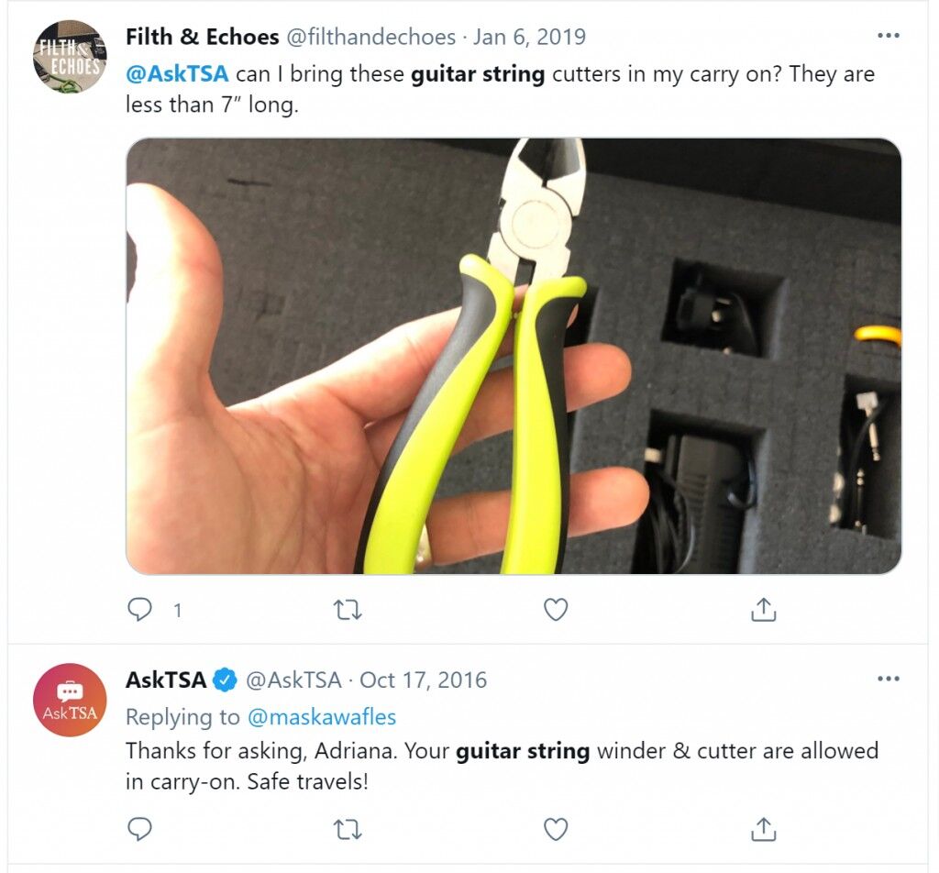The height and width of the screenshot is (873, 939).
Task: Reply to the AskTSA tweet
Action: (140, 829)
